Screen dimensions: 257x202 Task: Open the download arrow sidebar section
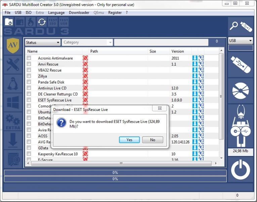pyautogui.click(x=13, y=140)
